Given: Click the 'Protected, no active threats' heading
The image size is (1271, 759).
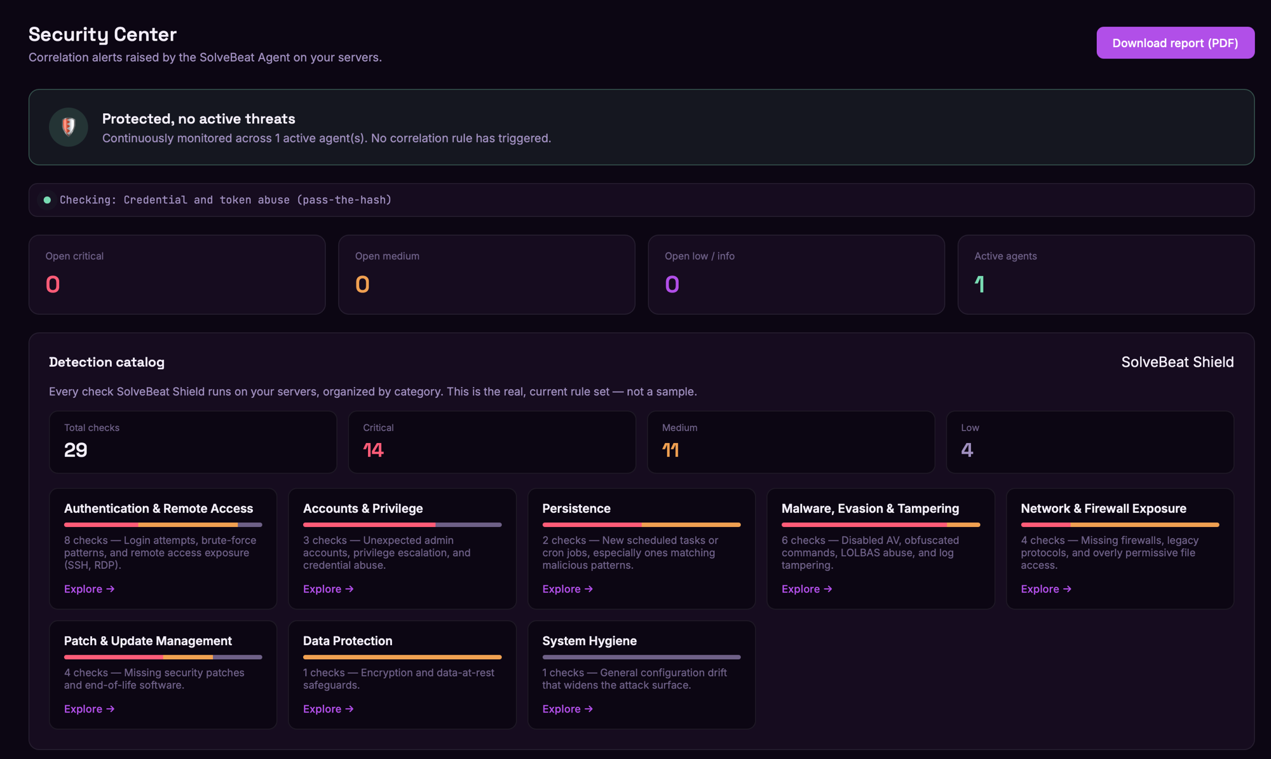Looking at the screenshot, I should (x=198, y=119).
